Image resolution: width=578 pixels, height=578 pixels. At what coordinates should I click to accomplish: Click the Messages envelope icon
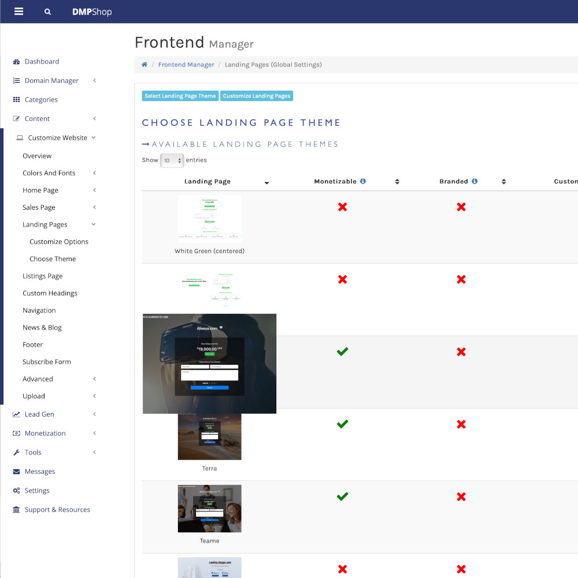point(16,472)
